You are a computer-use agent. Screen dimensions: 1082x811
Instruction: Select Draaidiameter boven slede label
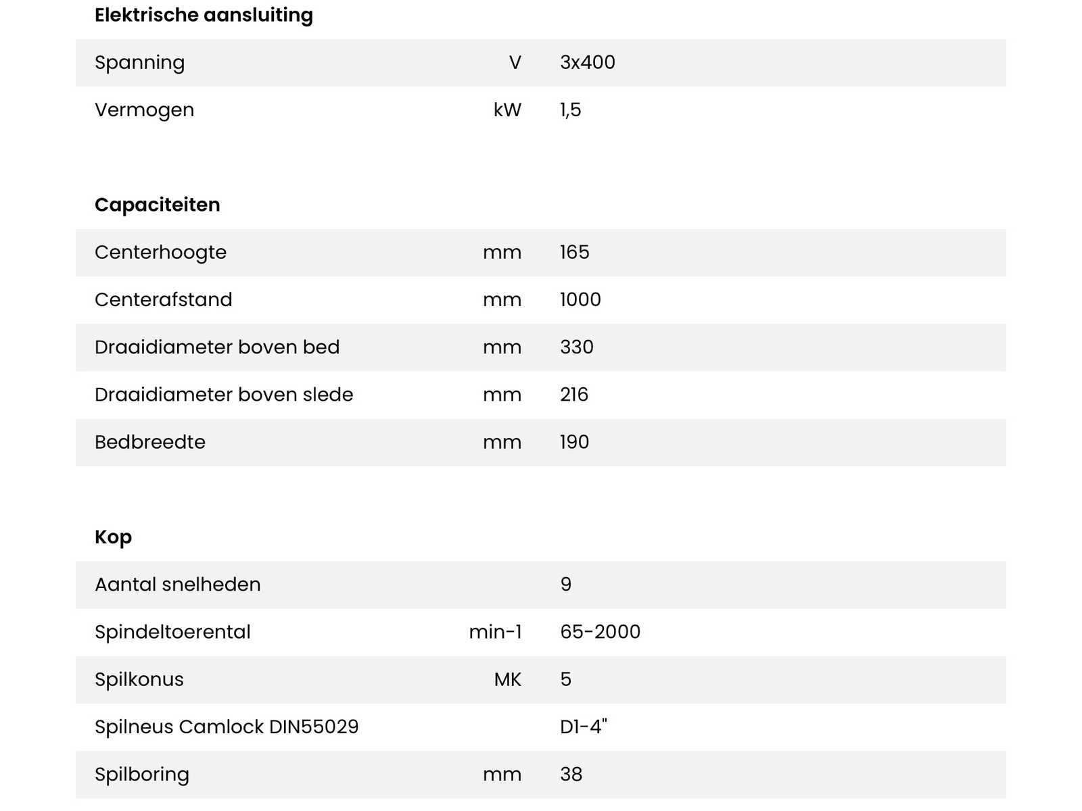click(223, 394)
